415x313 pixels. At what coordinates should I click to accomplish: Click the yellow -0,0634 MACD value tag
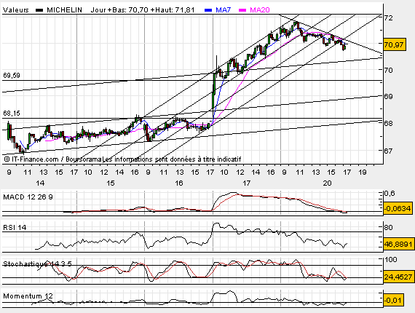click(x=398, y=208)
